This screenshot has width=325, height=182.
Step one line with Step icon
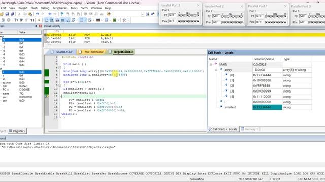16,20
